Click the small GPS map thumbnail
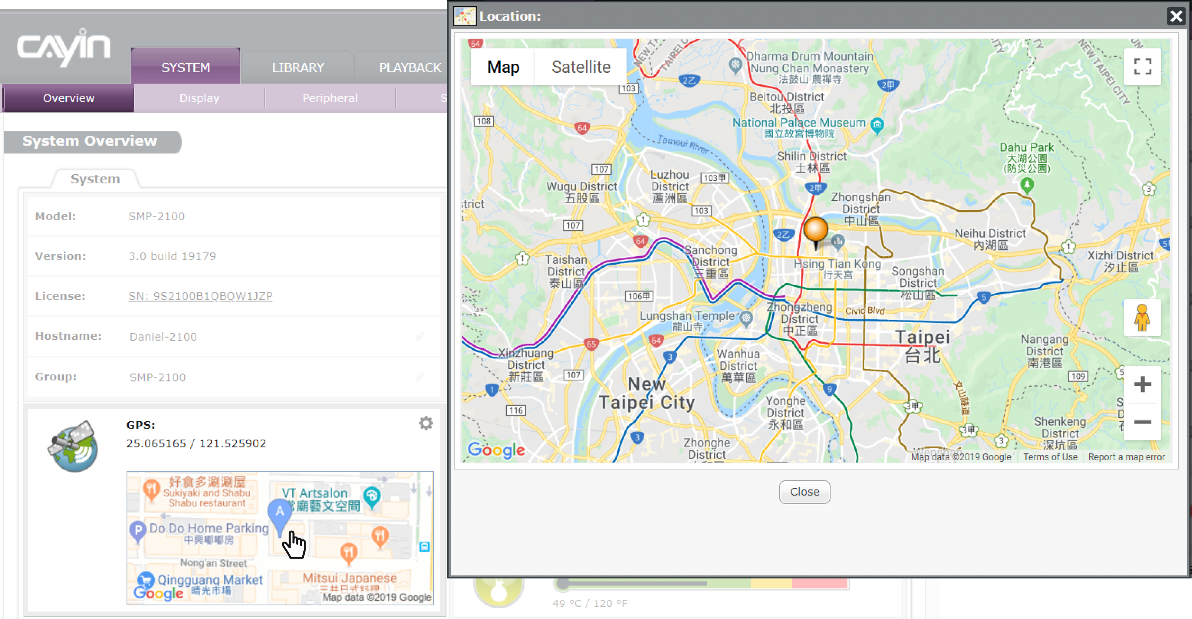The image size is (1192, 619). (280, 538)
